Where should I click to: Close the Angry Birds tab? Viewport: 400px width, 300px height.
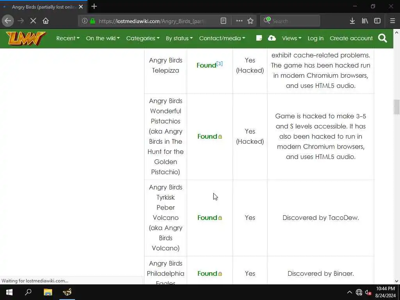[81, 7]
